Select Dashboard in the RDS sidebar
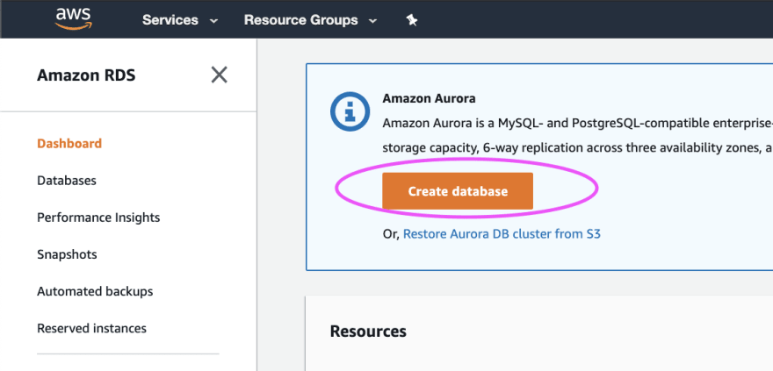Screen dimensions: 773x371 (x=69, y=144)
